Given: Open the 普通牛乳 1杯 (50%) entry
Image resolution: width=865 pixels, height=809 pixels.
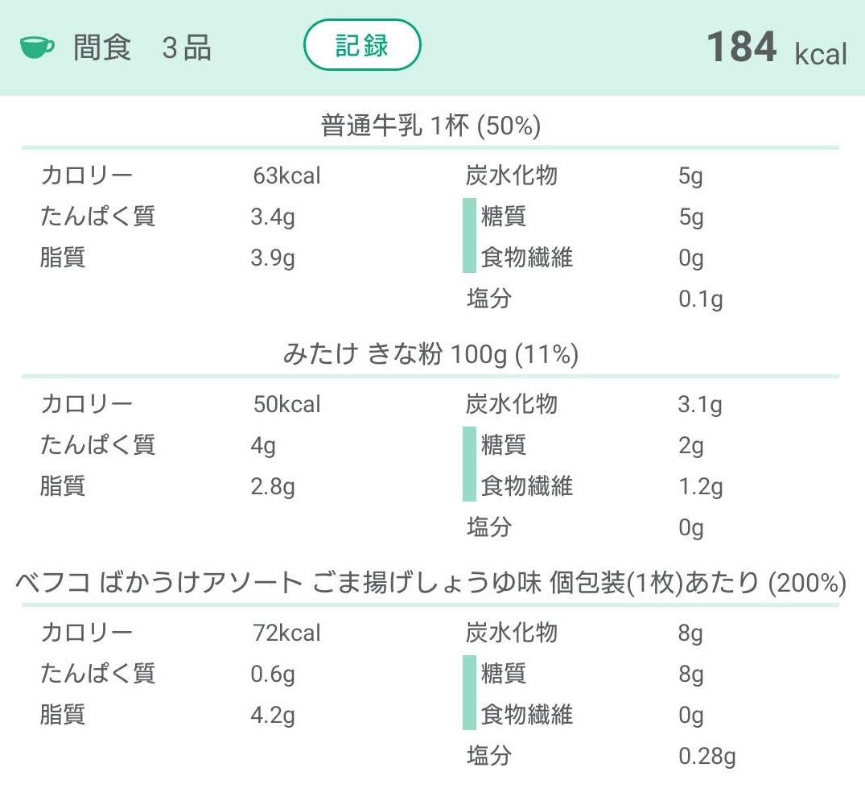Looking at the screenshot, I should point(430,126).
